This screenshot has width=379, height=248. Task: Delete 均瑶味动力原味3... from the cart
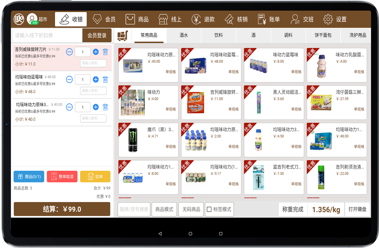click(x=105, y=107)
